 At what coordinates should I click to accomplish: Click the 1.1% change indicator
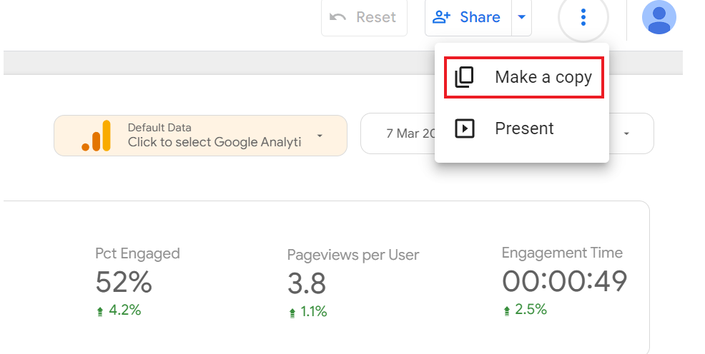tap(308, 311)
